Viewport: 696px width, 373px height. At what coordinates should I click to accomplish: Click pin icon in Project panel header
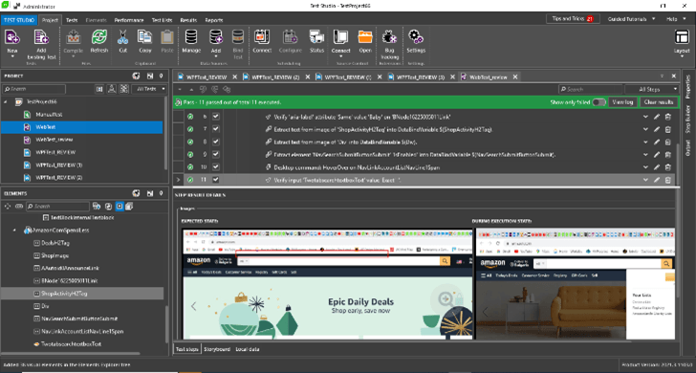click(162, 76)
